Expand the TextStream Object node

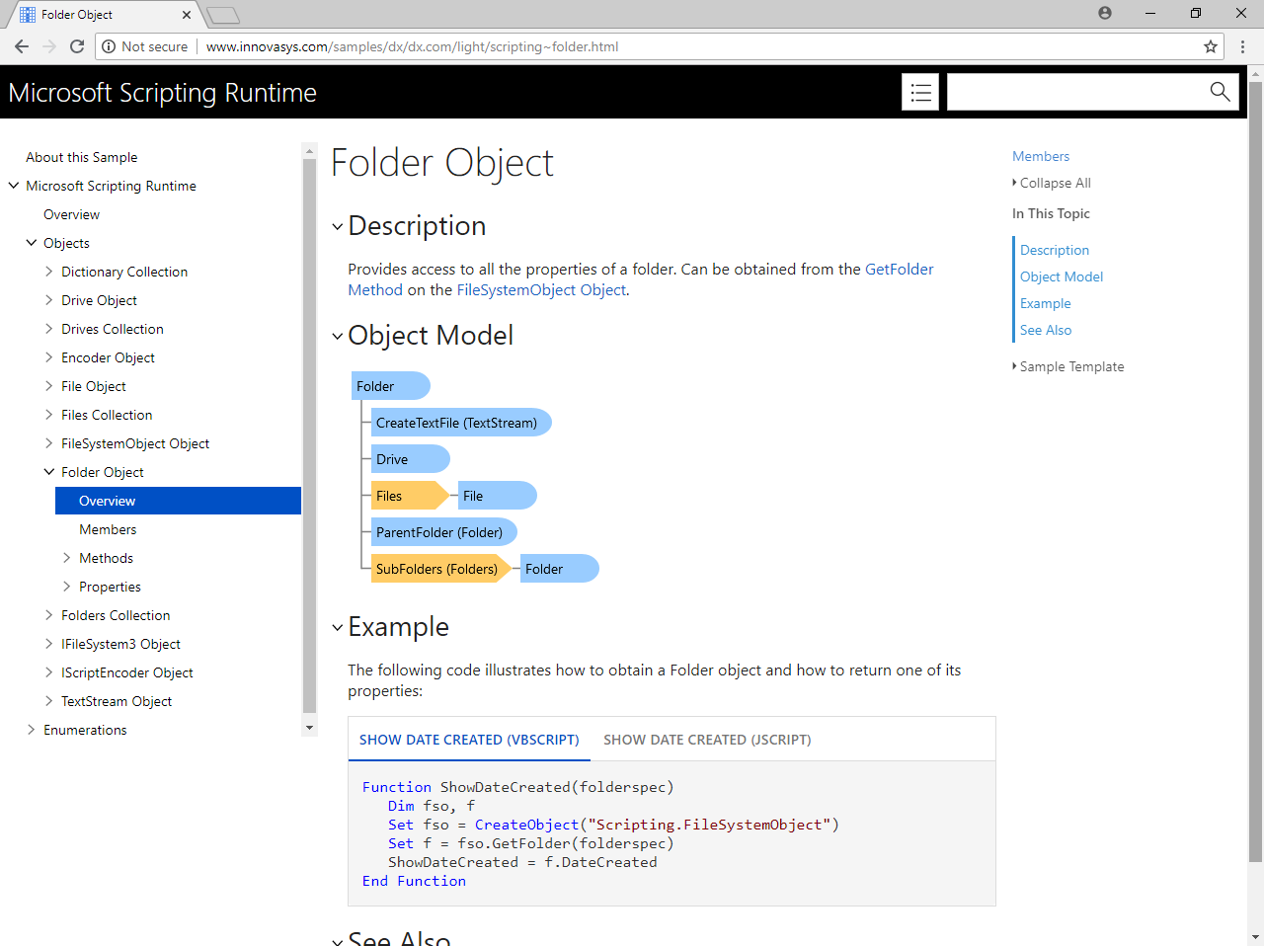click(x=49, y=701)
